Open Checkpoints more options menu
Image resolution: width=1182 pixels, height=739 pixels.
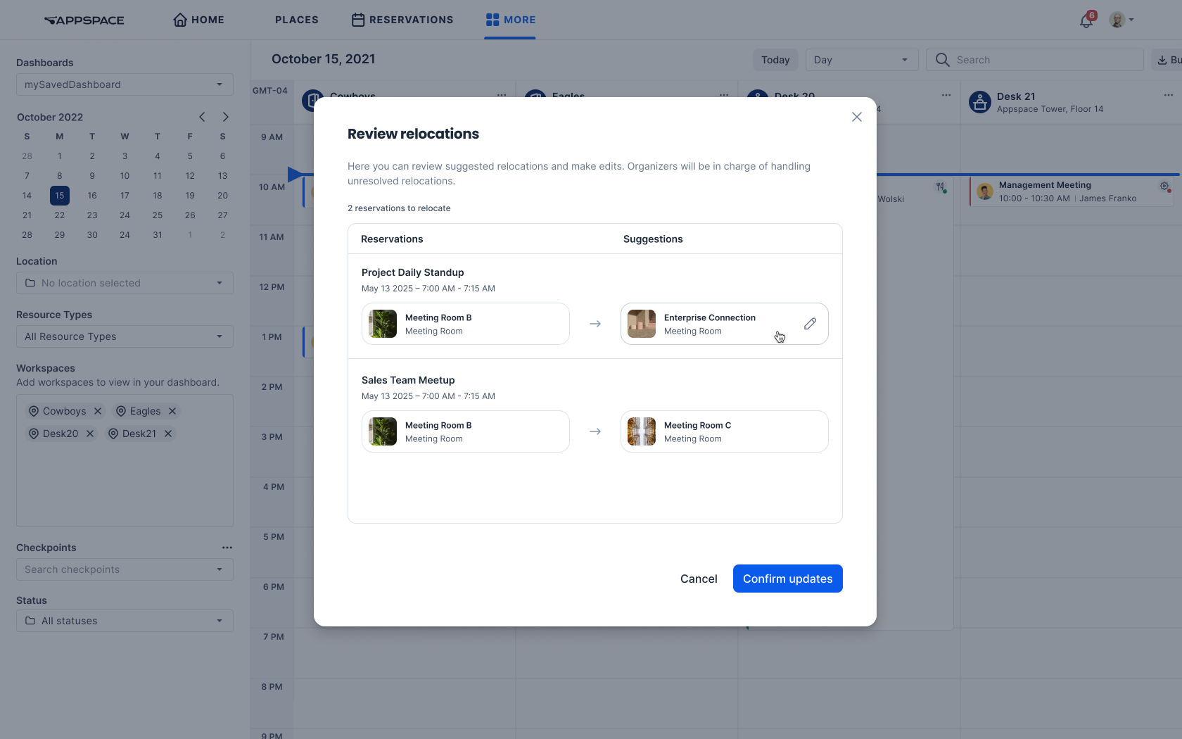pyautogui.click(x=227, y=548)
